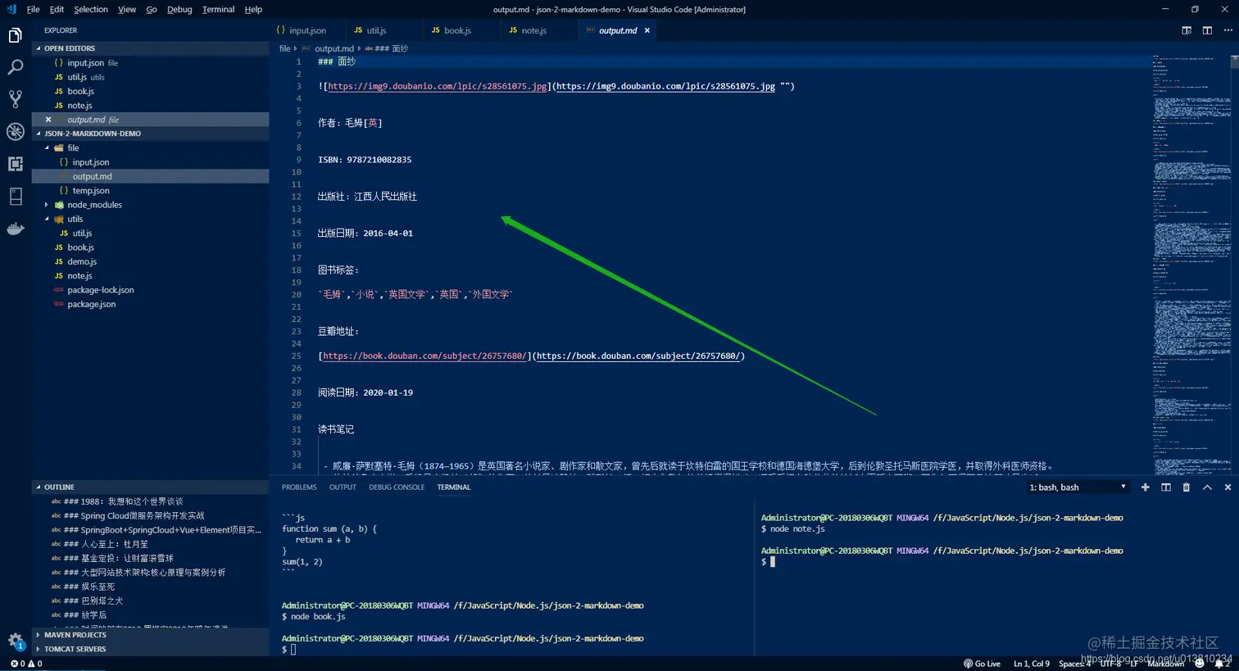Create a new terminal with plus icon
This screenshot has width=1239, height=671.
coord(1146,487)
